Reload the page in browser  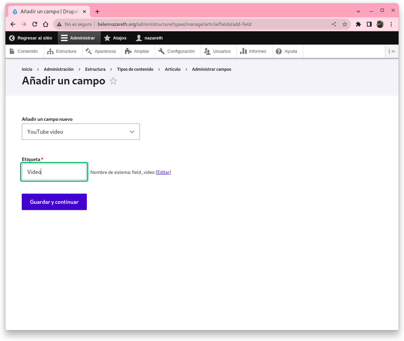pyautogui.click(x=35, y=24)
